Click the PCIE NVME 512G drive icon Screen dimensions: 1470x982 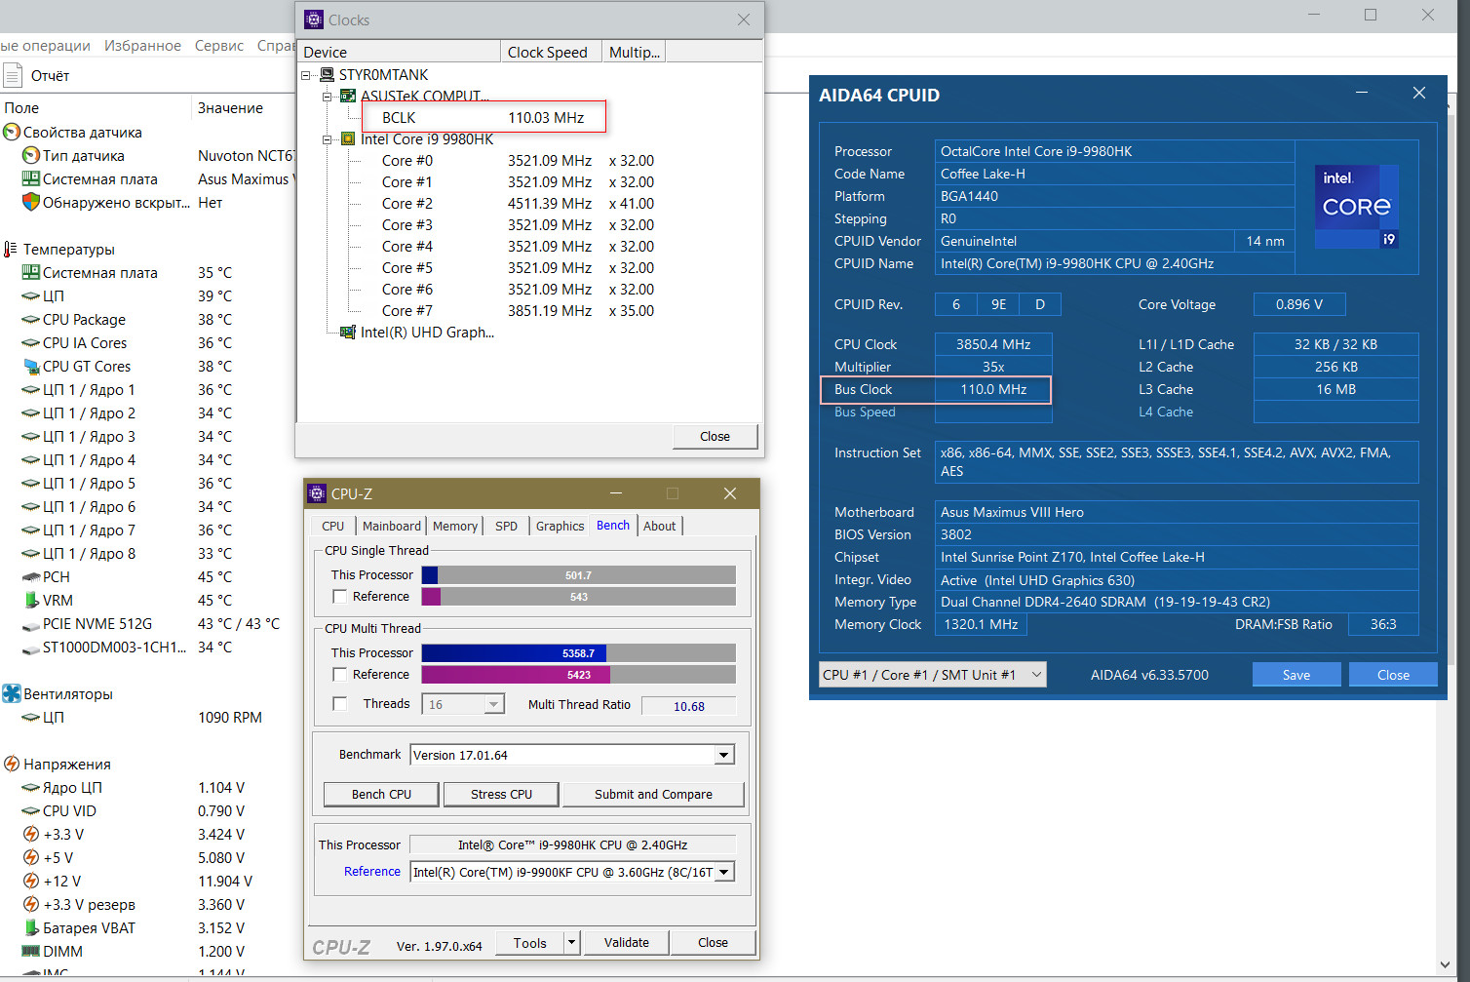31,624
